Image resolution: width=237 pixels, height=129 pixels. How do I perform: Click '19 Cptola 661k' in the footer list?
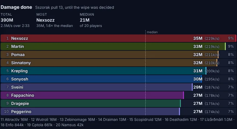point(40,125)
